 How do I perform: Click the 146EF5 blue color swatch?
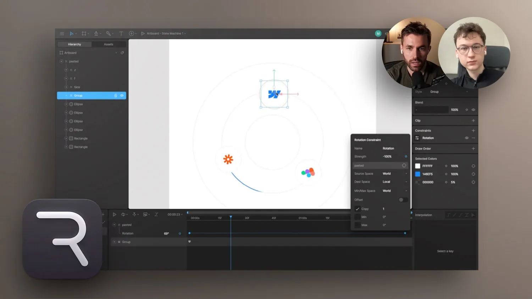tap(418, 174)
